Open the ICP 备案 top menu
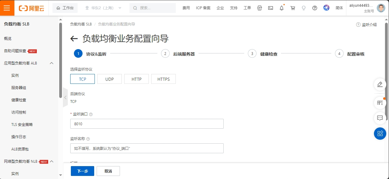Screen dimensions: 389x179 click(203, 8)
